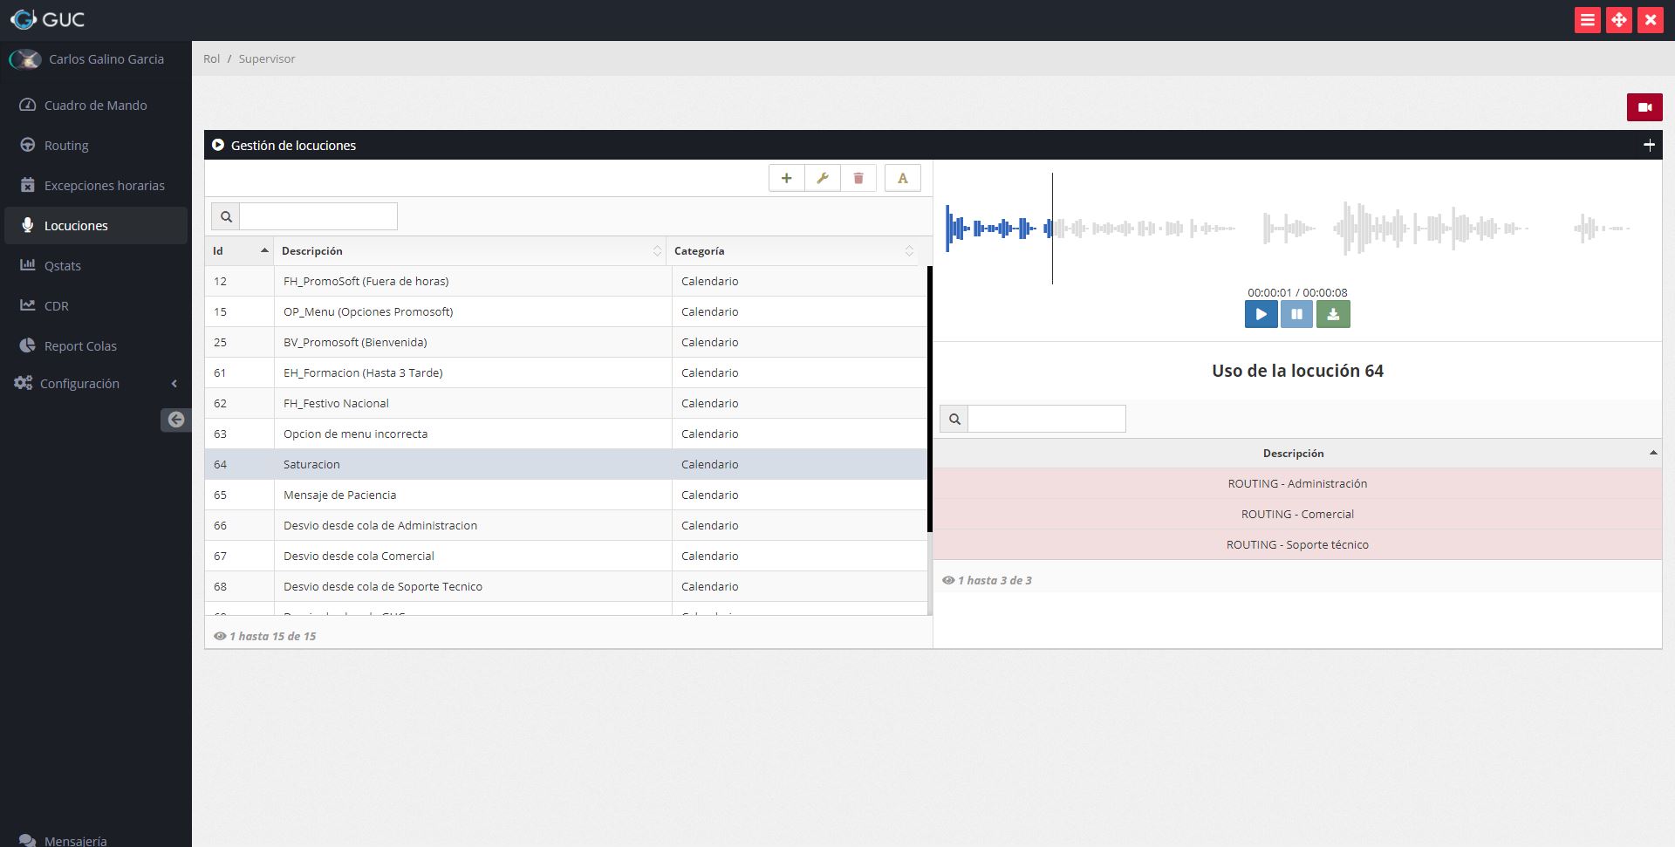Delete the locución with the trash button
The height and width of the screenshot is (847, 1675).
858,178
